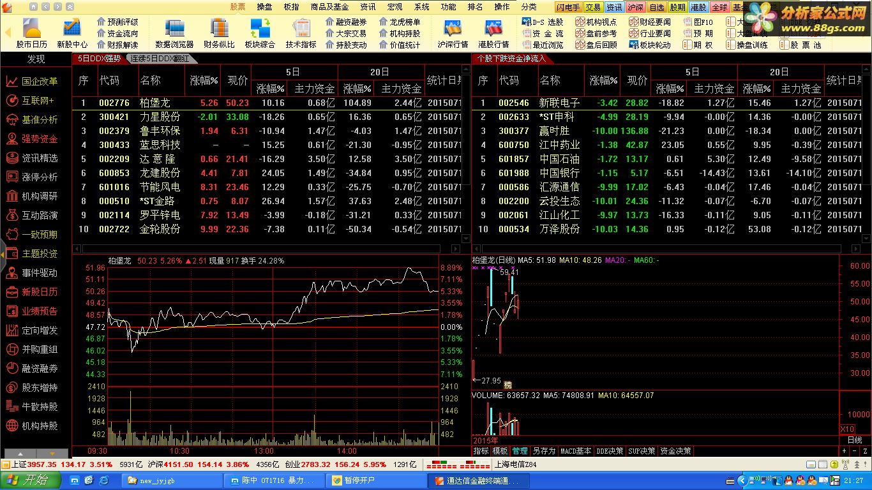
Task: Open 财务纵比 financial comparison tool
Action: pyautogui.click(x=219, y=33)
